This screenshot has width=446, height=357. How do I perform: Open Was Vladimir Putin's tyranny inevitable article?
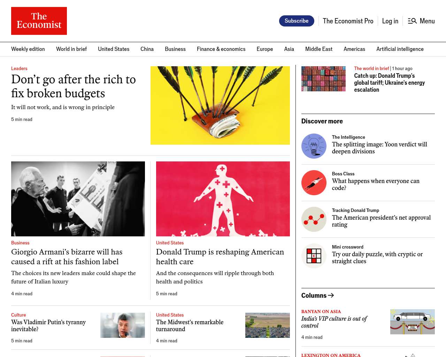(x=48, y=326)
